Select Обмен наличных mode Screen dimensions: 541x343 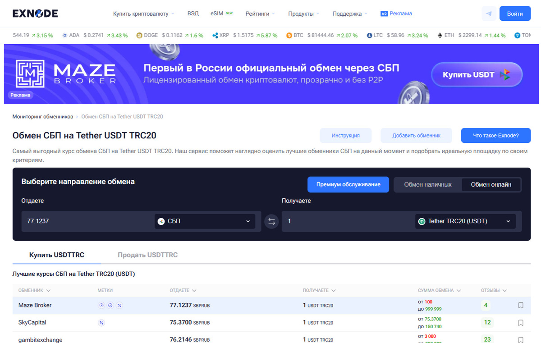[428, 184]
